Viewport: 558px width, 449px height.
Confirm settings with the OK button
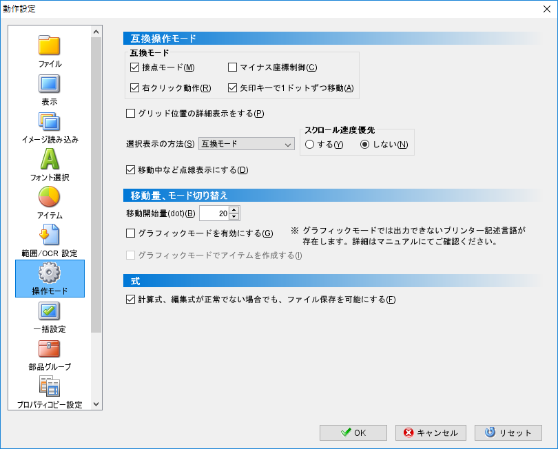tap(353, 432)
